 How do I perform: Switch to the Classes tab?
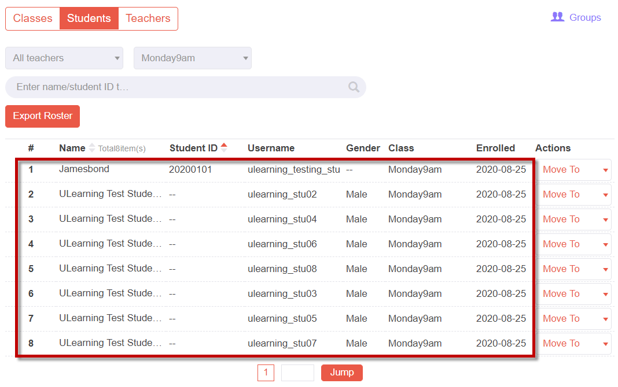[33, 18]
